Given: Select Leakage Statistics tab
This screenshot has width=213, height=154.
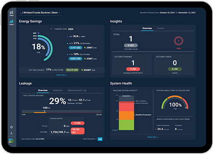Looking at the screenshot, I should tap(58, 90).
